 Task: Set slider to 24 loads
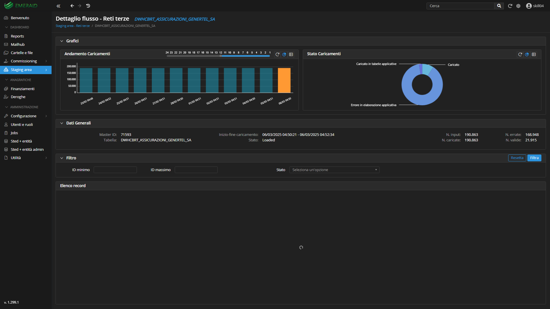pyautogui.click(x=167, y=53)
